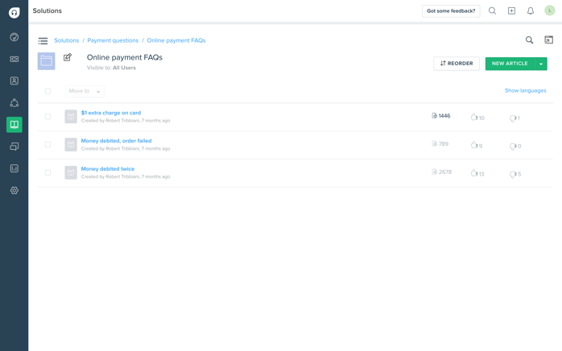Screen dimensions: 562x351
Task: Go to 'Solutions' breadcrumb link
Action: pos(66,40)
